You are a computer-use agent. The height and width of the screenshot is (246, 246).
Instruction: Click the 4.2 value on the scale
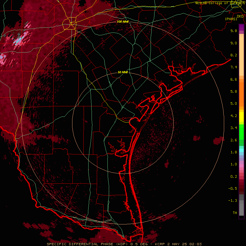point(234,116)
